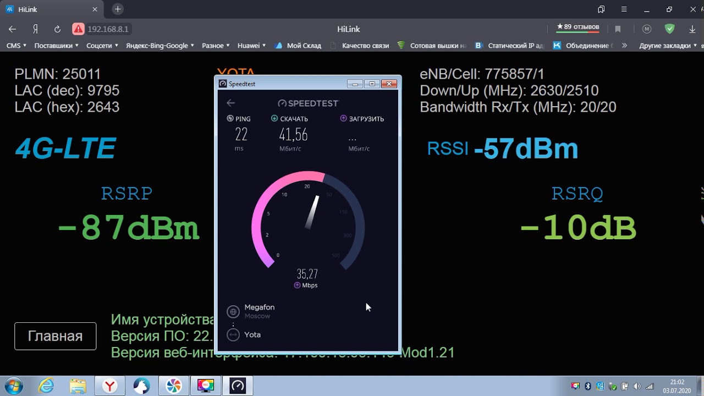Open the Статический IP bookmark

[x=510, y=46]
